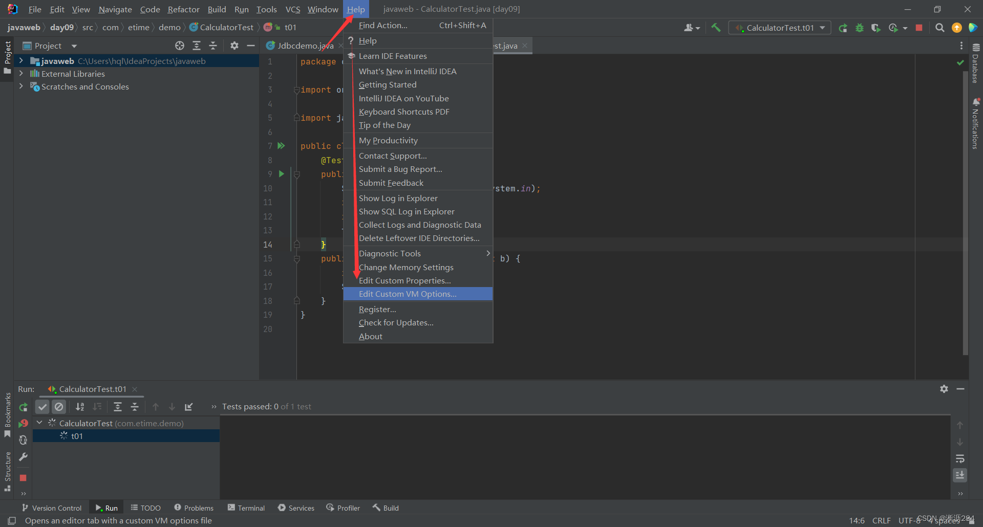Click the editor vertical scrollbar
Screen dimensions: 983x527
[966, 213]
